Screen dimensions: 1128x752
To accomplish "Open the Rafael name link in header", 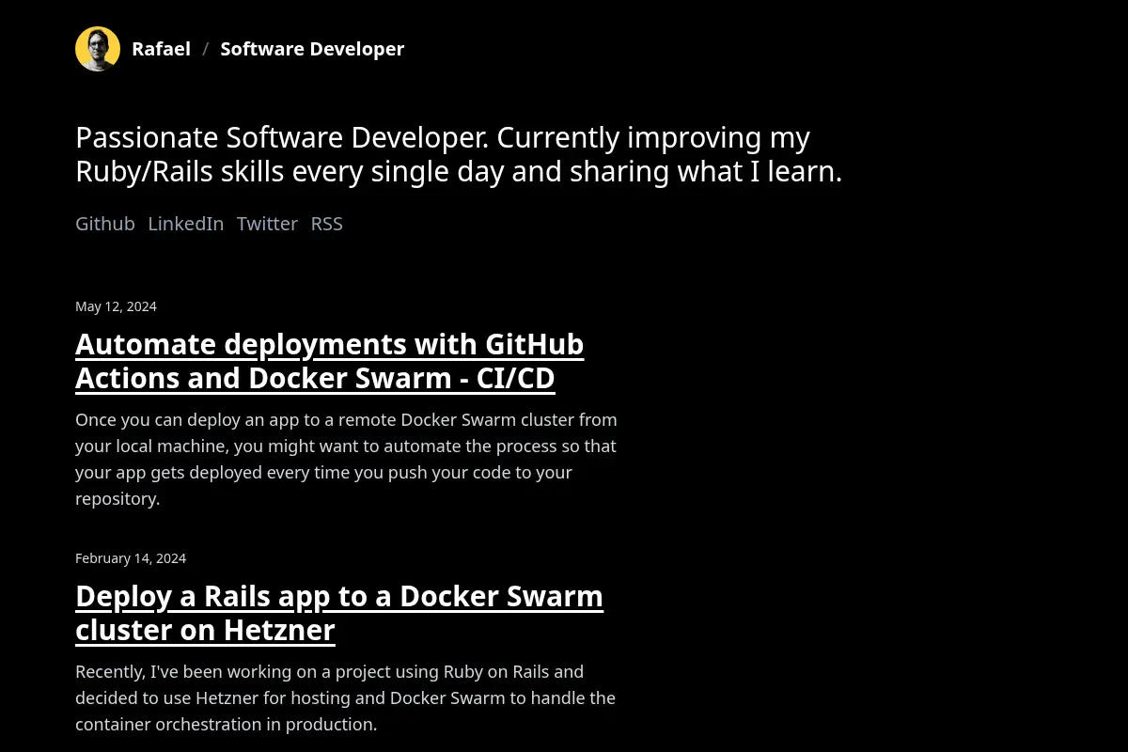I will pyautogui.click(x=161, y=49).
